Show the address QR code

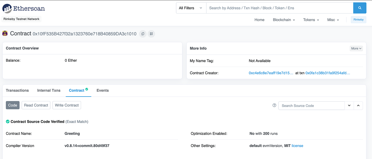pyautogui.click(x=151, y=34)
